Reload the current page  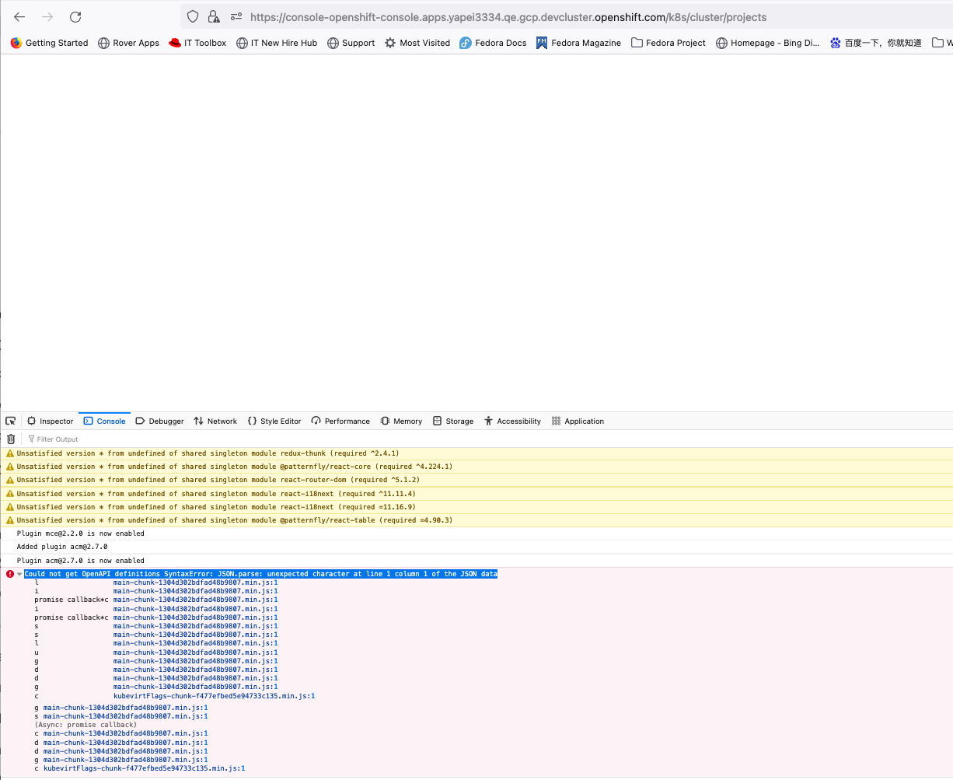tap(75, 17)
